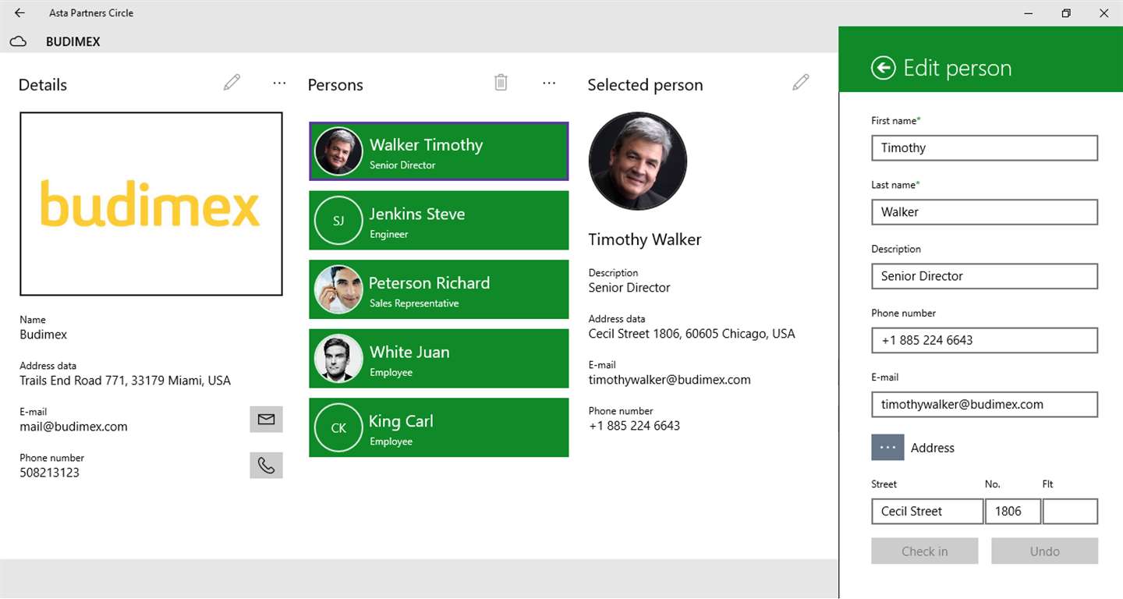Call company using the phone icon

[266, 466]
